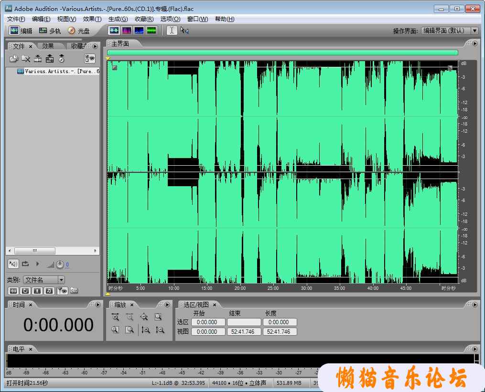Image resolution: width=485 pixels, height=392 pixels.
Task: Click green horizontal zoom range bar
Action: click(282, 53)
